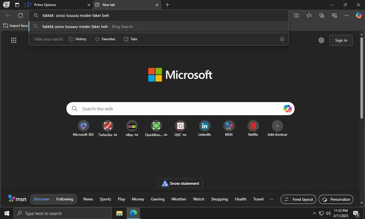Open the Copilot sidebar icon

coord(358,15)
